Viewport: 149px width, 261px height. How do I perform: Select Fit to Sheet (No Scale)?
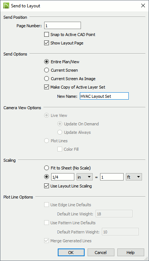click(46, 168)
